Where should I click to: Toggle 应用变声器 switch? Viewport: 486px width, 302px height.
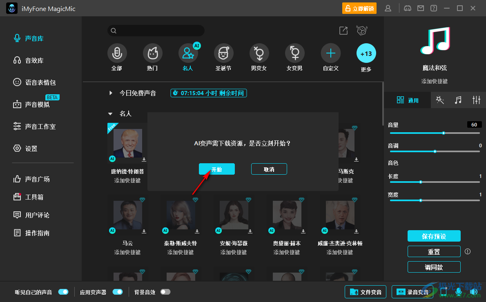pyautogui.click(x=118, y=292)
